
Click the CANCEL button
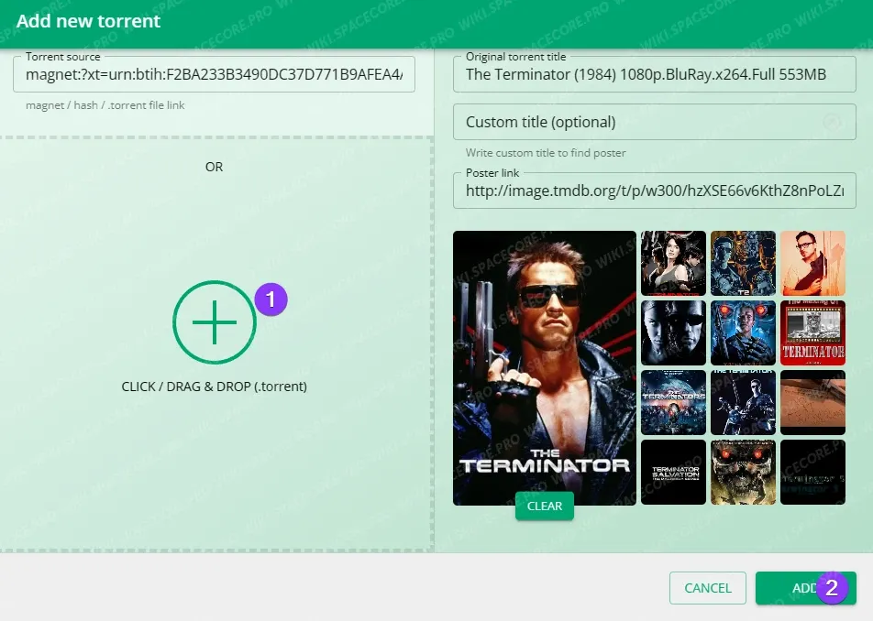(708, 588)
